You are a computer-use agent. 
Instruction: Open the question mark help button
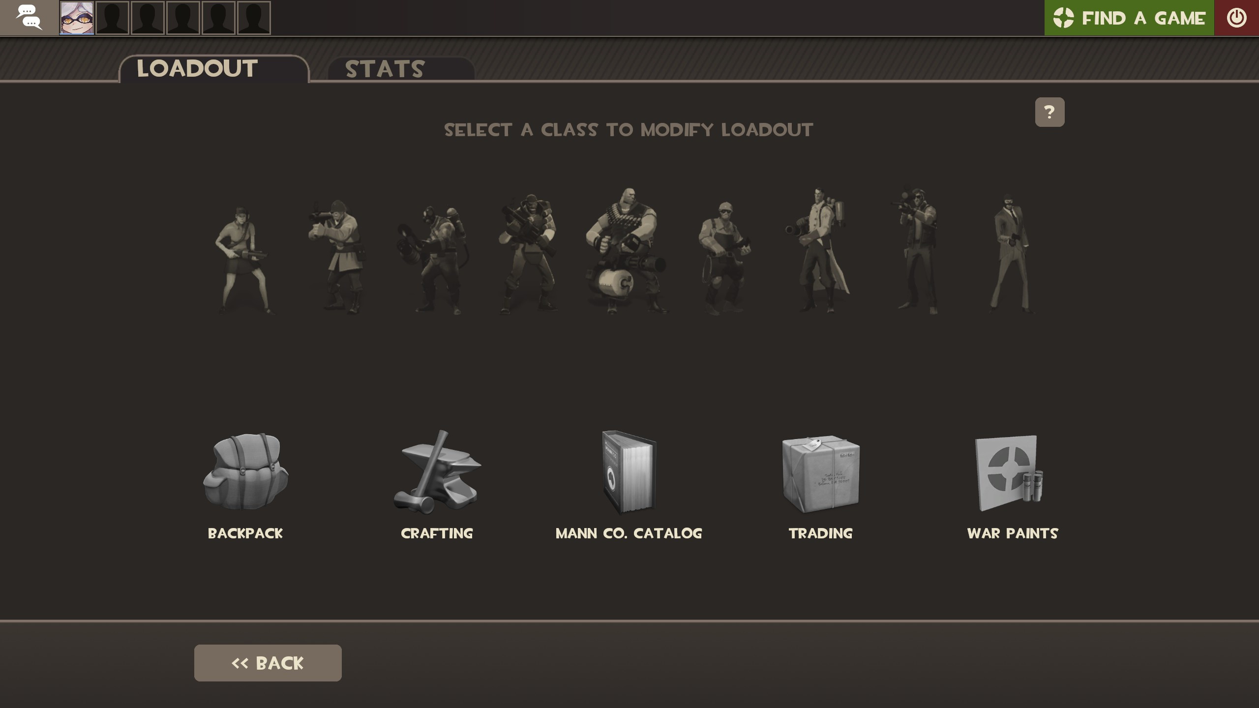[x=1049, y=112]
